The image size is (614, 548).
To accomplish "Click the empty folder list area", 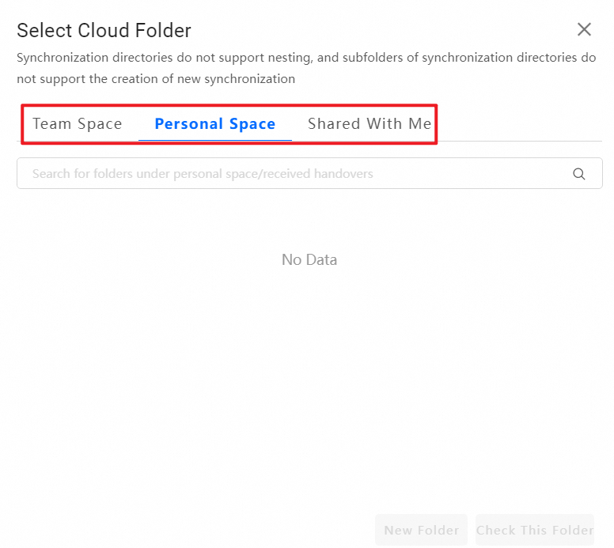I will coord(309,356).
